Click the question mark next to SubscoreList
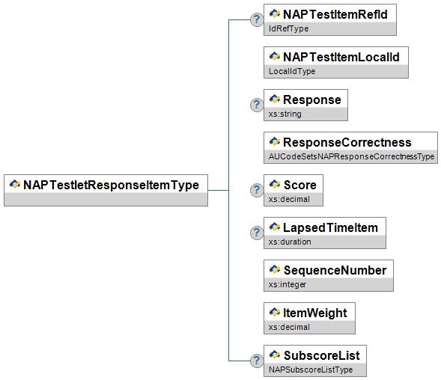441x380 pixels. (257, 361)
